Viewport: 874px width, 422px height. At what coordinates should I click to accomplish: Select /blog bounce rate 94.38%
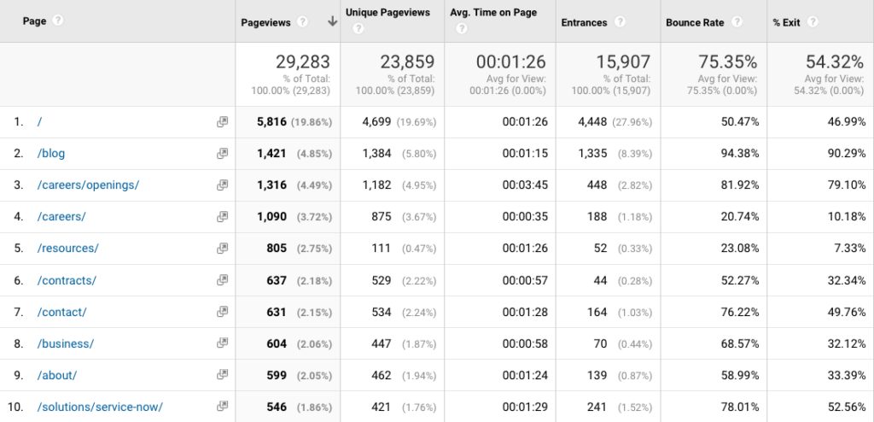pyautogui.click(x=740, y=153)
